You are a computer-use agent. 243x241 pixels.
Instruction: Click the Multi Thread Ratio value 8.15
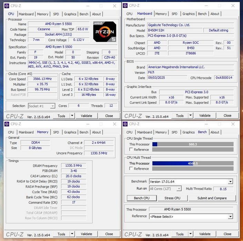[223, 189]
